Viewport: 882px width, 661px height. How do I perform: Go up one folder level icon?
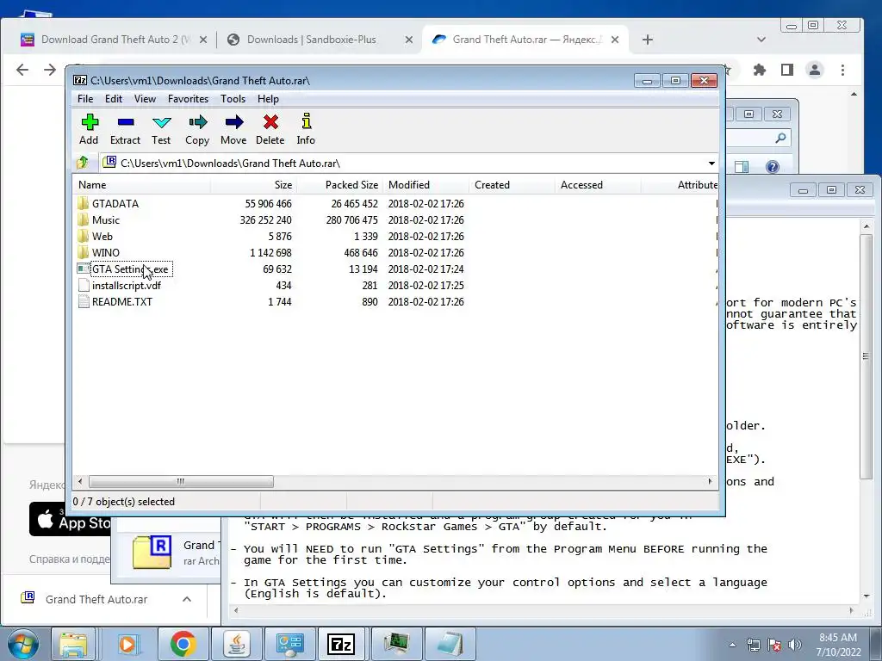(83, 163)
